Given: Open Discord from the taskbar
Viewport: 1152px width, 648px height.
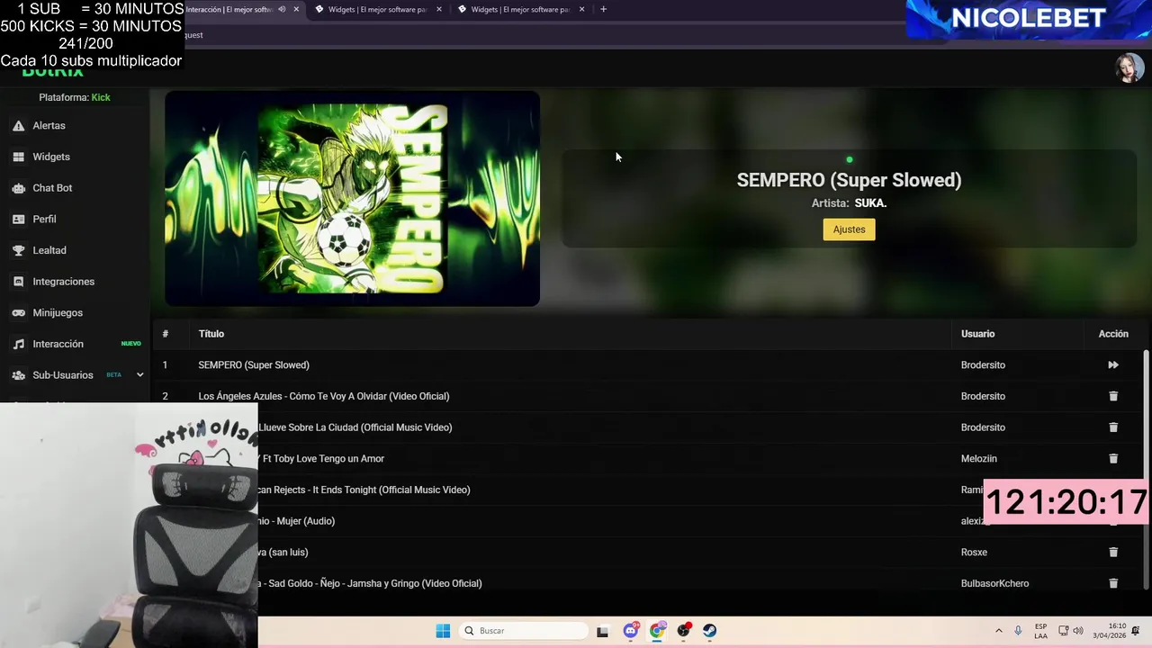Looking at the screenshot, I should [631, 631].
